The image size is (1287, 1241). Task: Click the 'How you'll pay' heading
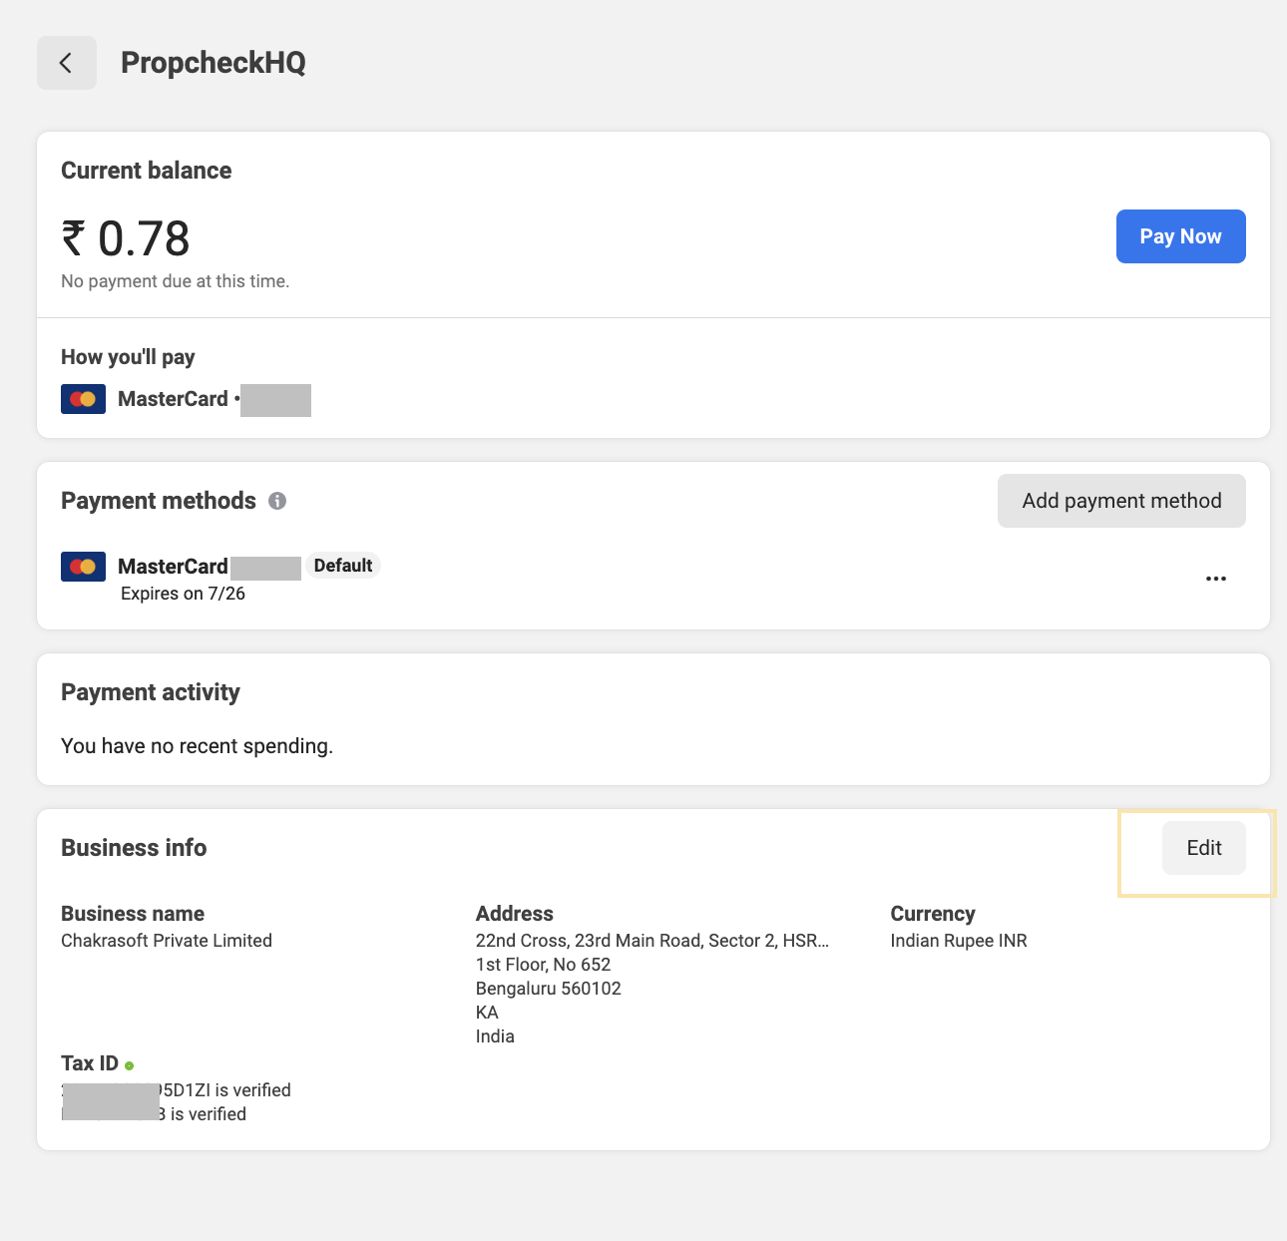[x=128, y=357]
